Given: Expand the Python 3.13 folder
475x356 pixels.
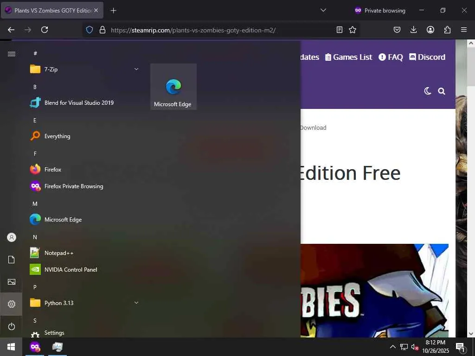Looking at the screenshot, I should [85, 303].
